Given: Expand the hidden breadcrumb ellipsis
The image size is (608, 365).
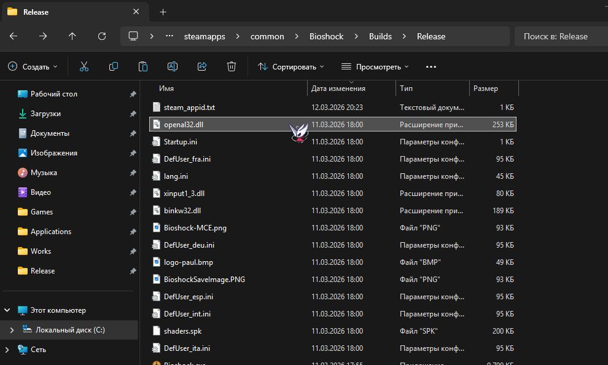Looking at the screenshot, I should click(x=170, y=36).
